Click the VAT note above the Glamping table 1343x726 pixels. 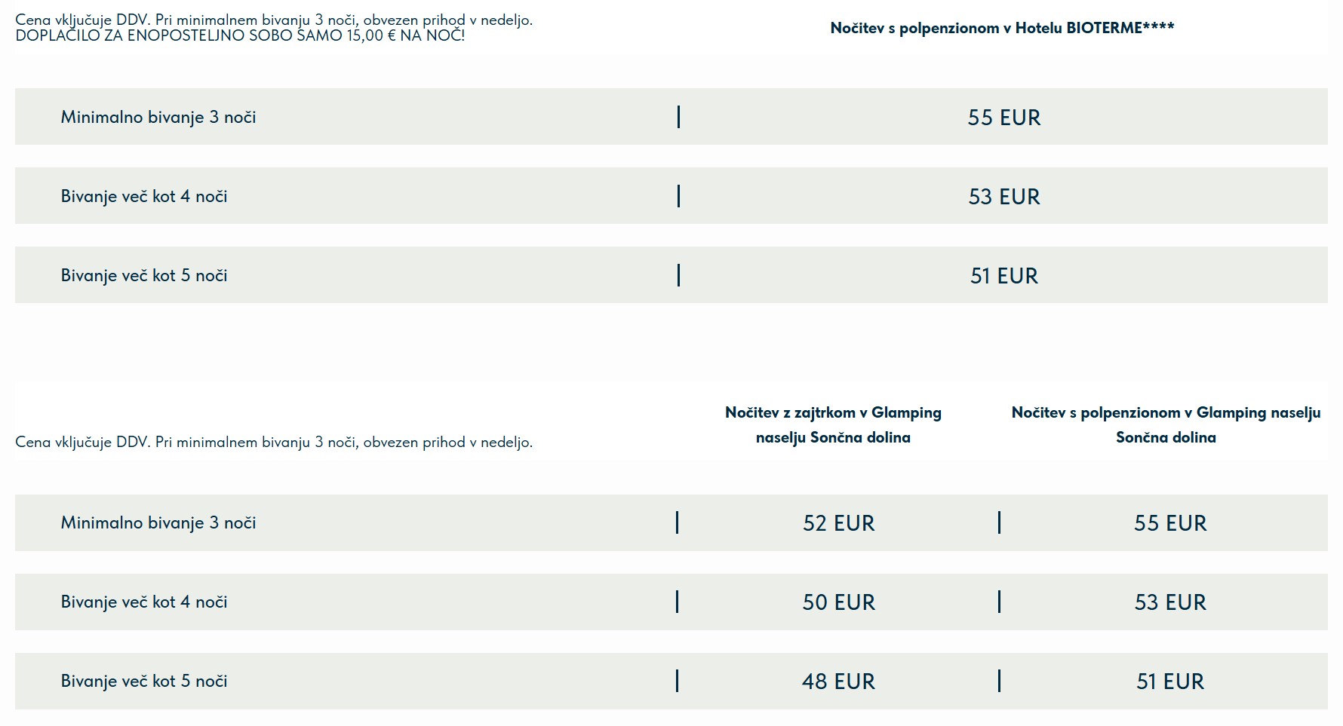pyautogui.click(x=274, y=442)
